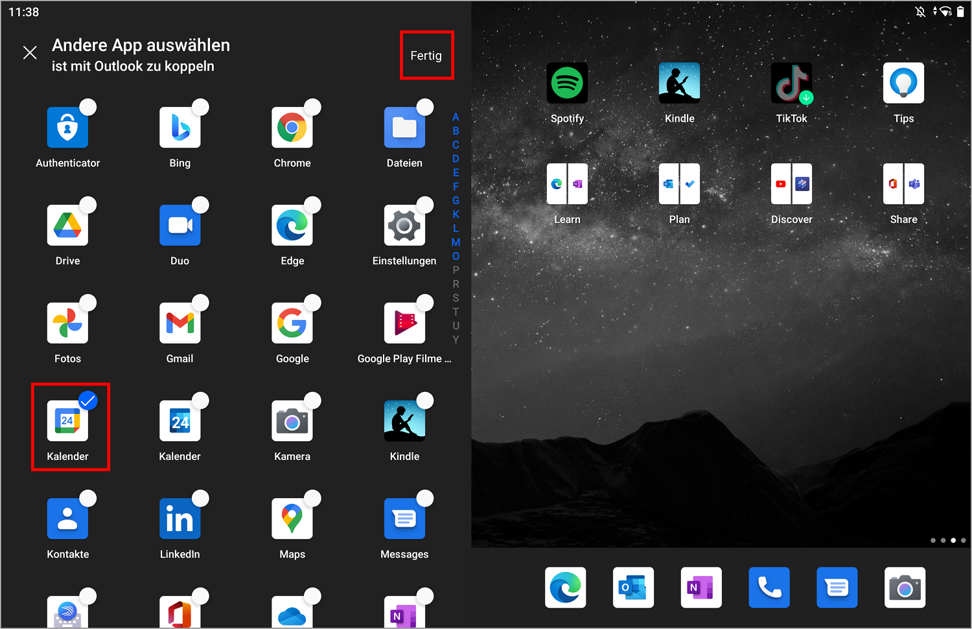
Task: Choose the Fotos app icon
Action: click(67, 323)
